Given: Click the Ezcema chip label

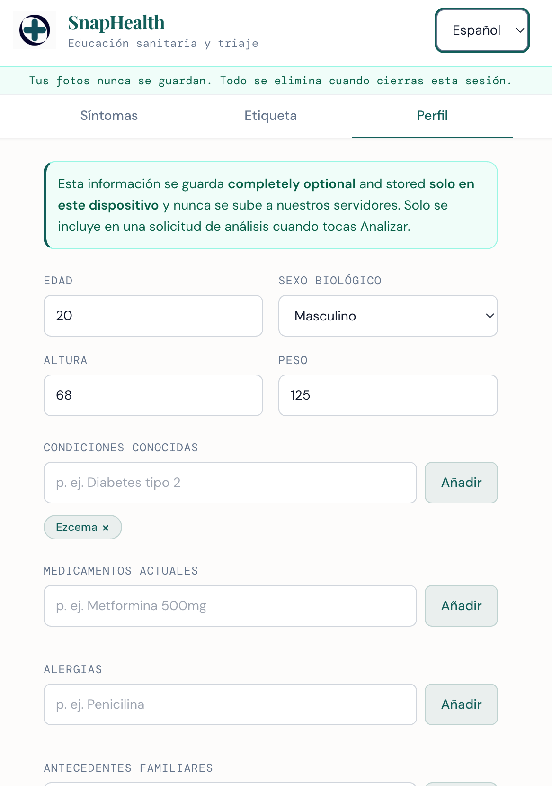Looking at the screenshot, I should 77,527.
